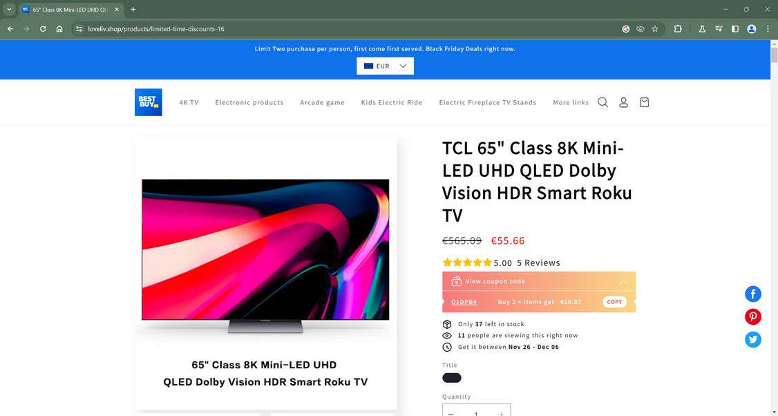Bookmark this page with the star icon
Image resolution: width=778 pixels, height=416 pixels.
[x=655, y=29]
